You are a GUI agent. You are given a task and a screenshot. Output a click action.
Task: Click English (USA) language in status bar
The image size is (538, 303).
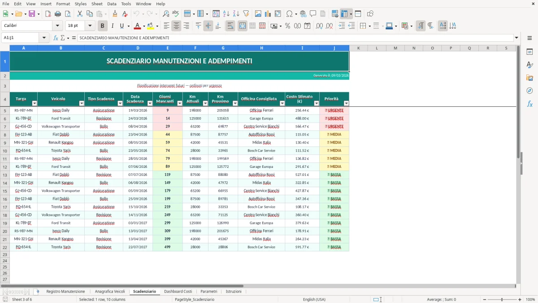(314, 299)
